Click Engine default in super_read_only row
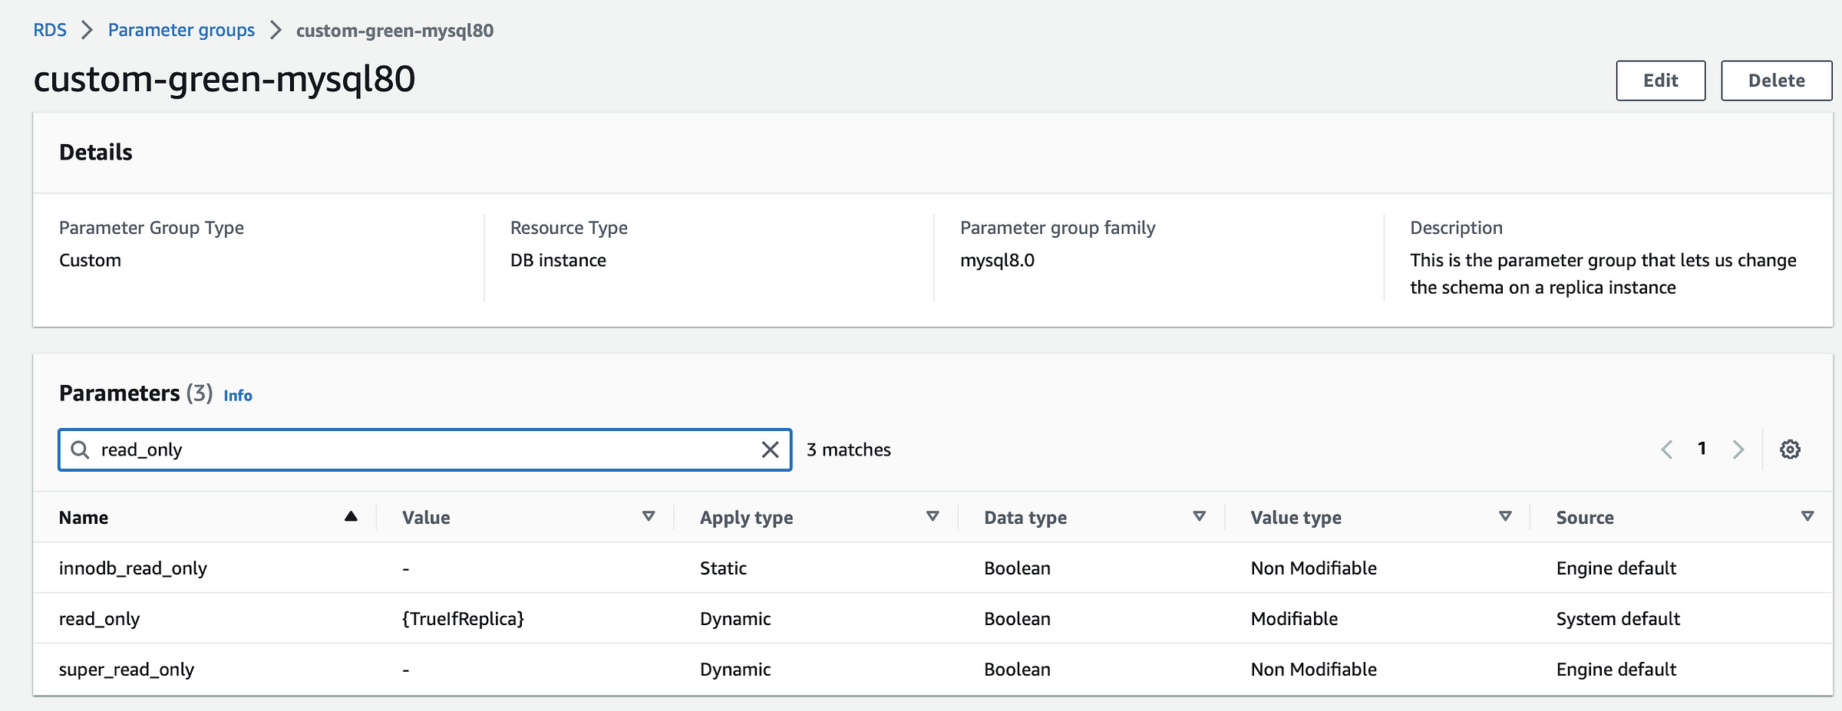1842x711 pixels. point(1616,670)
